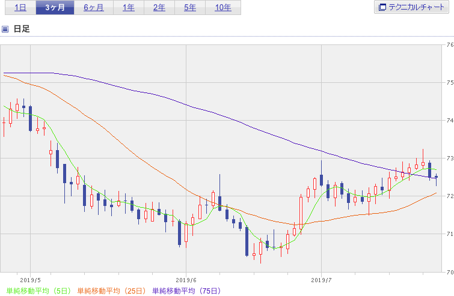Click the 2019/6 date axis label

[x=186, y=280]
